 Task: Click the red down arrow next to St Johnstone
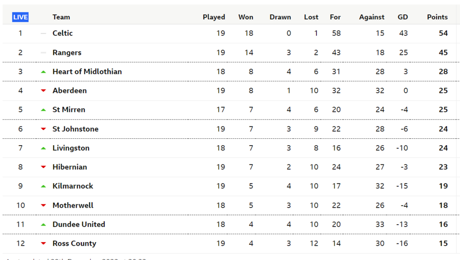click(x=43, y=129)
